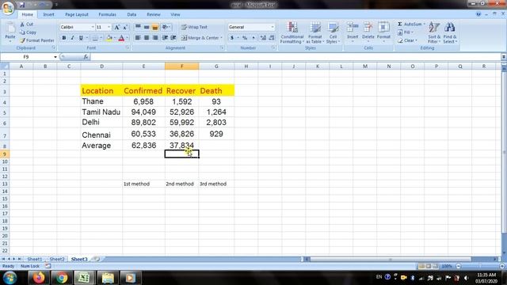Image resolution: width=507 pixels, height=285 pixels.
Task: Toggle Wrap Text
Action: pyautogui.click(x=194, y=27)
